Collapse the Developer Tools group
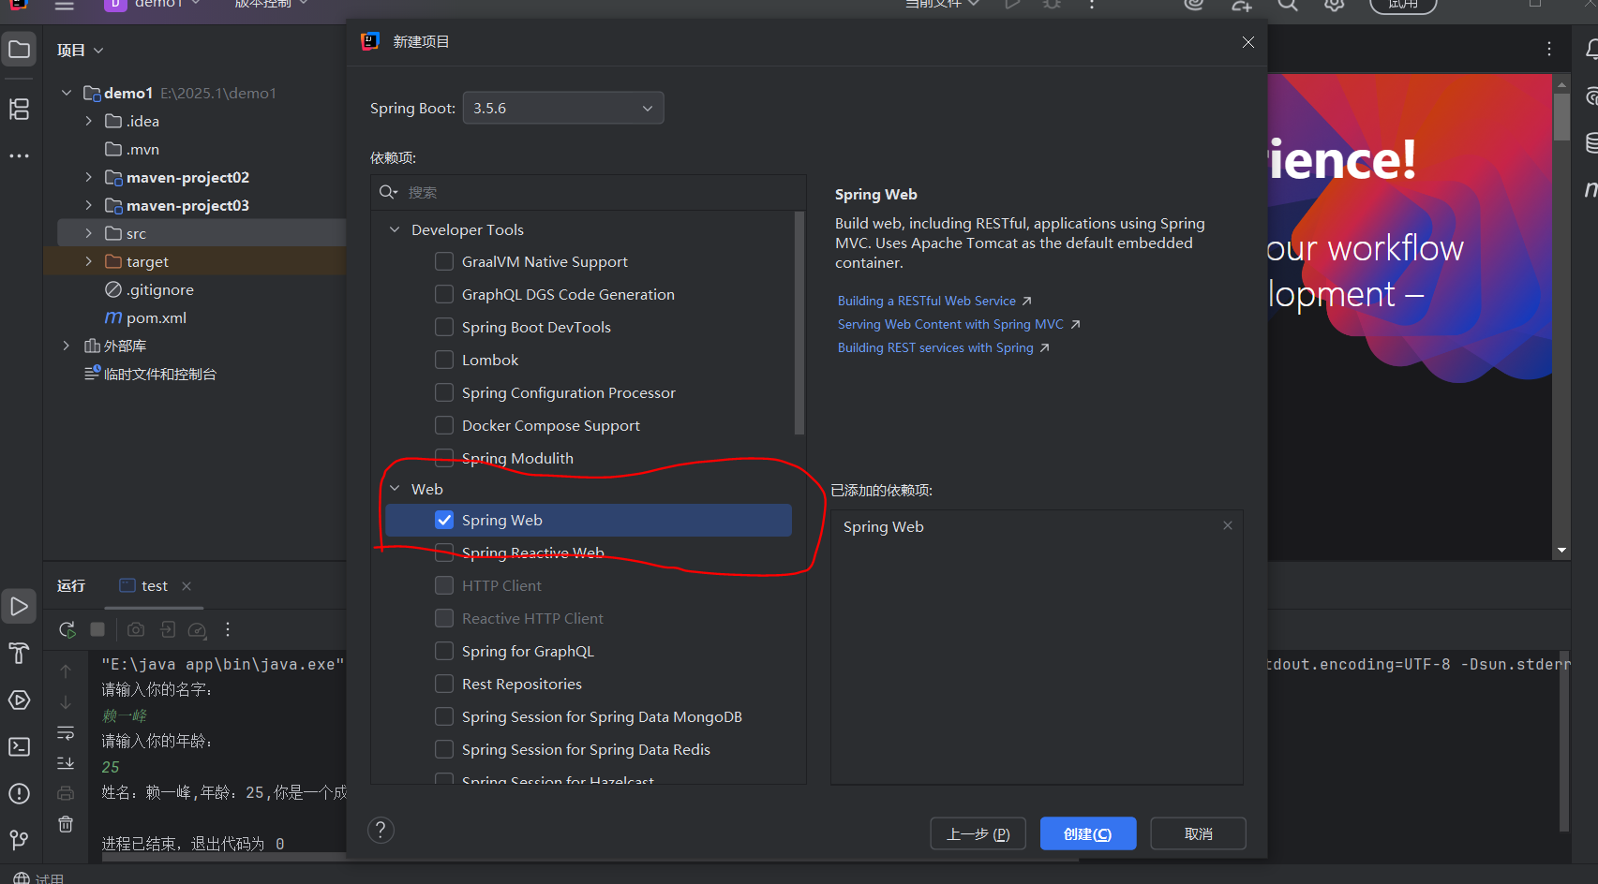The height and width of the screenshot is (884, 1598). tap(395, 229)
